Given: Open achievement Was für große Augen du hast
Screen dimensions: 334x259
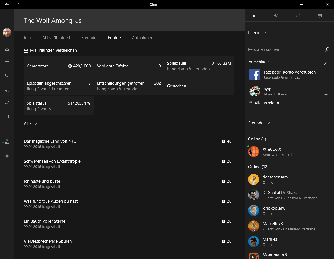Looking at the screenshot, I should [128, 204].
